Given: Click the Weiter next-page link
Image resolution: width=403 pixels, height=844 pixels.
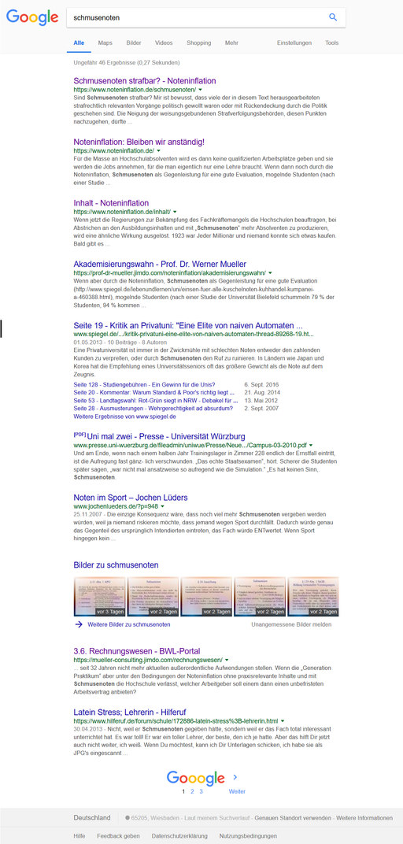Looking at the screenshot, I should 237,791.
